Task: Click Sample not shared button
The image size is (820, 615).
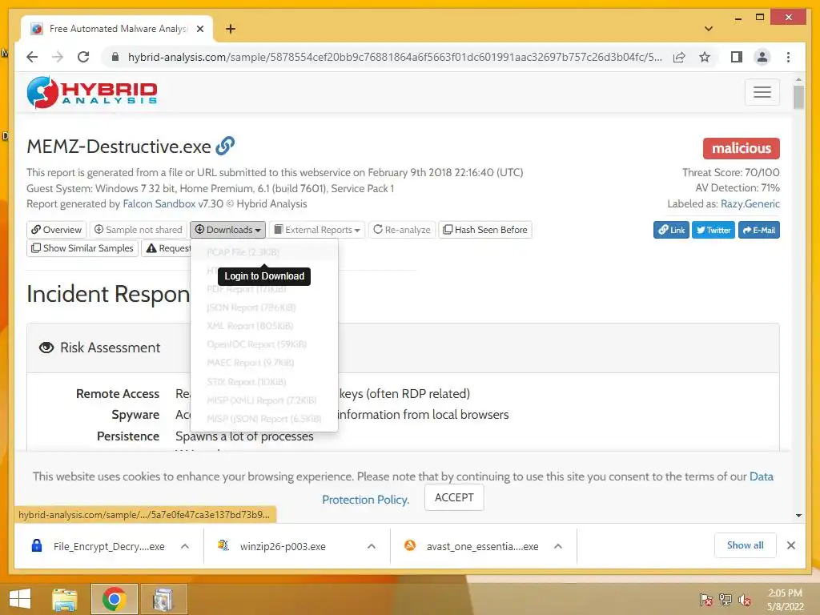Action: (139, 230)
